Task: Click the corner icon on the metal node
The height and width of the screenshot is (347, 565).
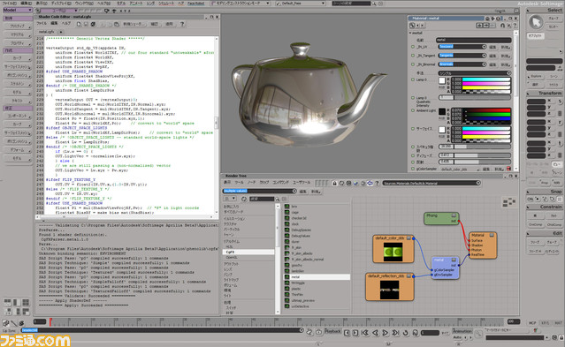Action: (454, 260)
